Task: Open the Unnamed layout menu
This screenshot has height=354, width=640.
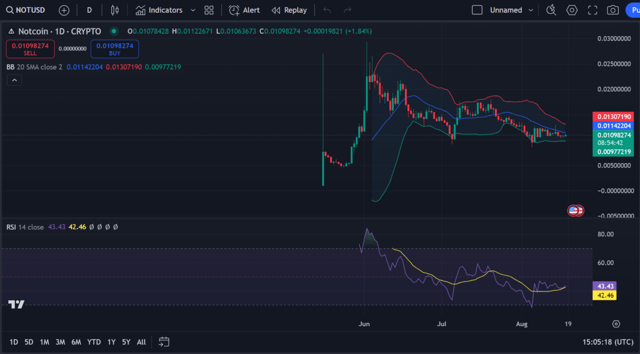Action: tap(511, 10)
